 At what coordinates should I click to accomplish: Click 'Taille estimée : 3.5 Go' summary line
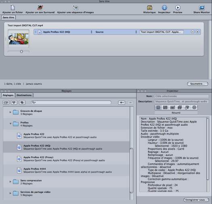154,131
